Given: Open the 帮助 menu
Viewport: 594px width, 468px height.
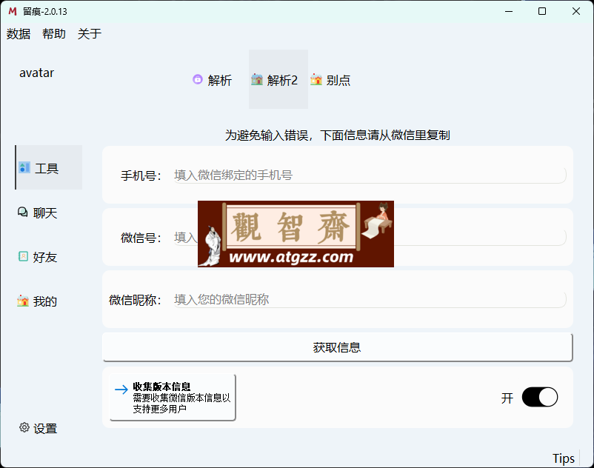Looking at the screenshot, I should point(54,34).
